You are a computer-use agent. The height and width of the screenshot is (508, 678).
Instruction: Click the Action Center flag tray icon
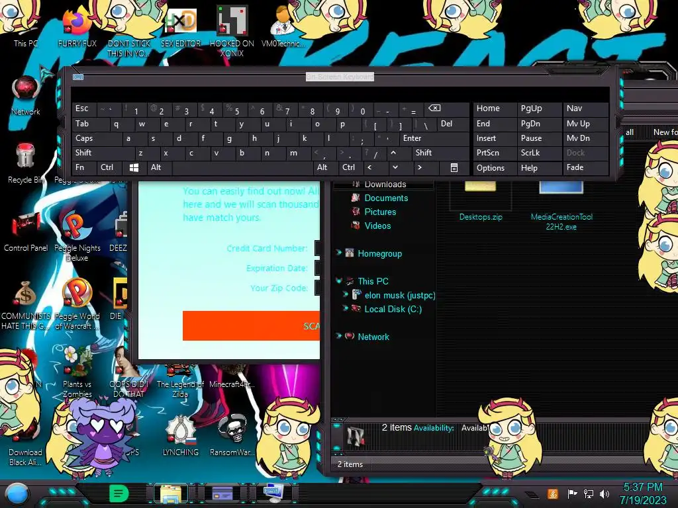pos(572,493)
